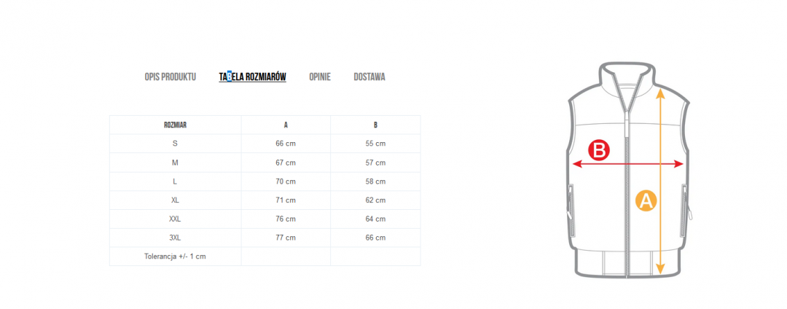Viewport: 787px width, 309px height.
Task: Click the red B marker on vest
Action: (x=598, y=150)
